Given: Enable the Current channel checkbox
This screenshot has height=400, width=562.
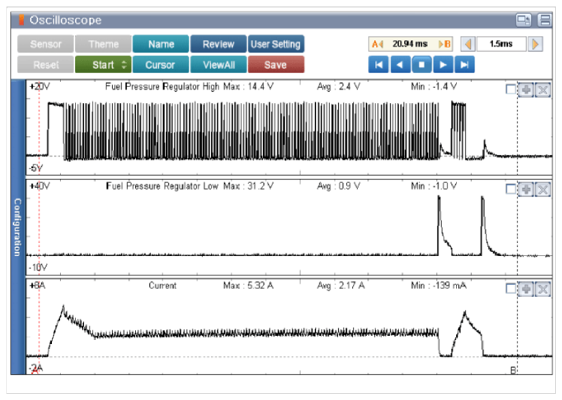Looking at the screenshot, I should coord(511,289).
